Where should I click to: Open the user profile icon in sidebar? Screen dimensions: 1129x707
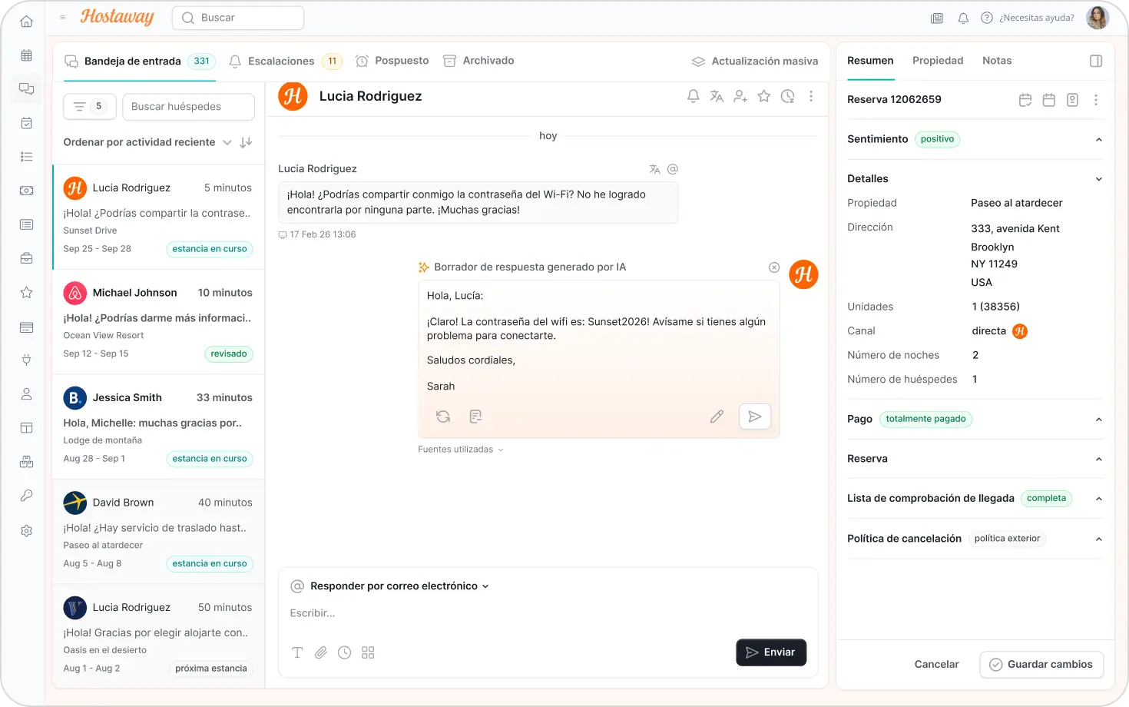(x=26, y=394)
